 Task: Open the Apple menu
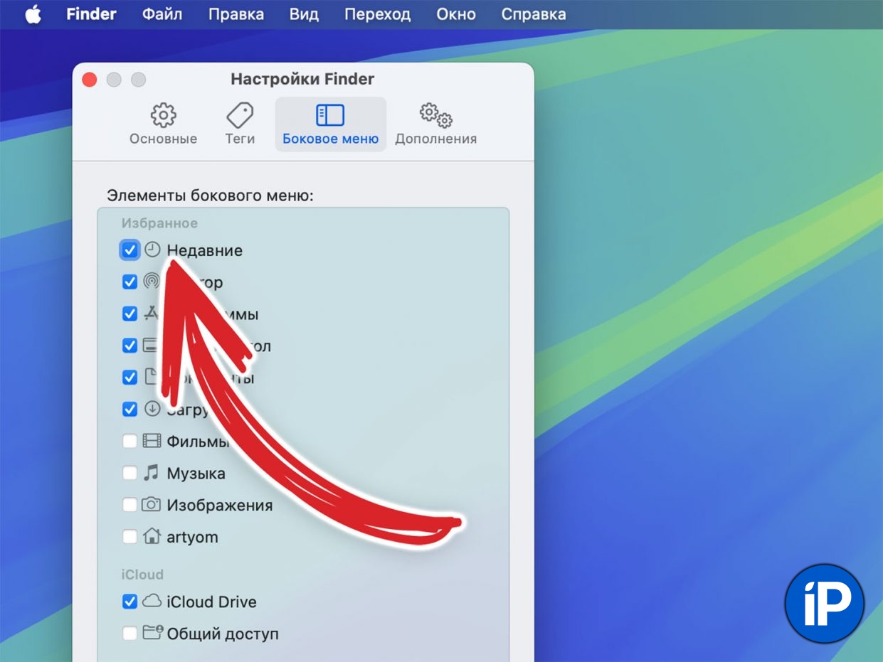pyautogui.click(x=33, y=14)
